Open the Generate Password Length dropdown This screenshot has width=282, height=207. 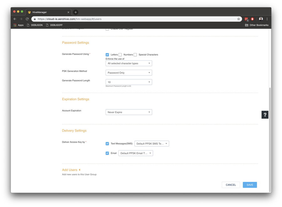click(129, 82)
